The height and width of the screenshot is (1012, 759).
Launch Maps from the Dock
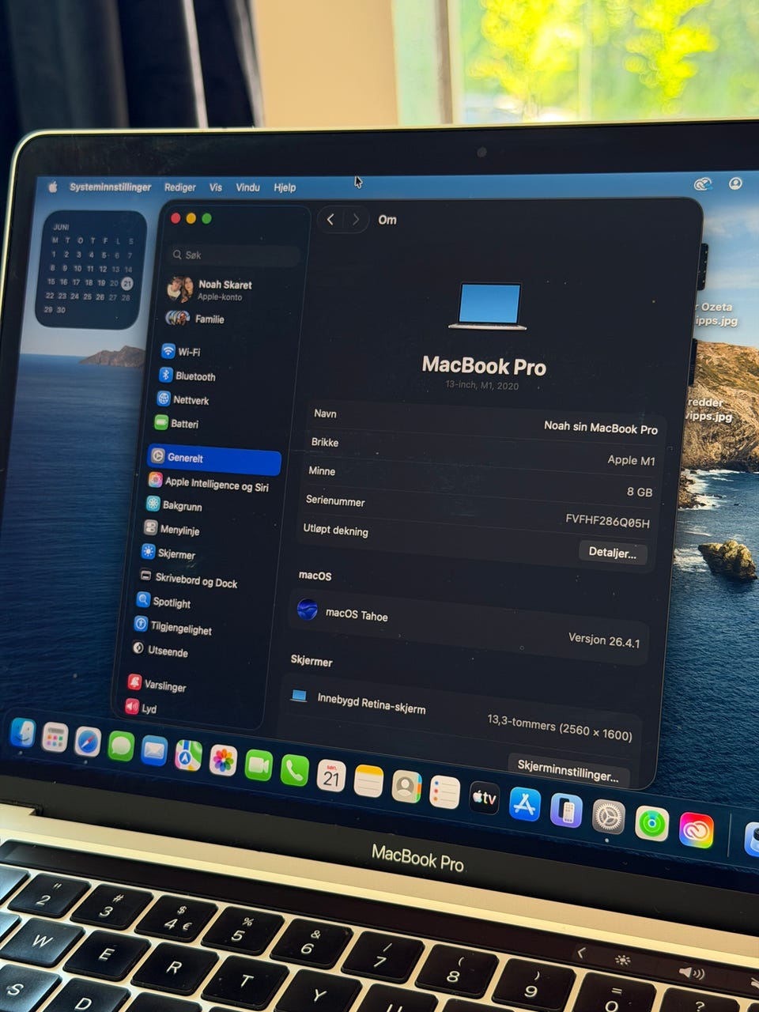[x=188, y=756]
